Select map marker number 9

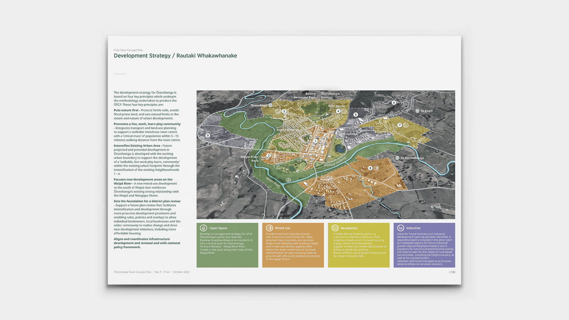tap(208, 135)
